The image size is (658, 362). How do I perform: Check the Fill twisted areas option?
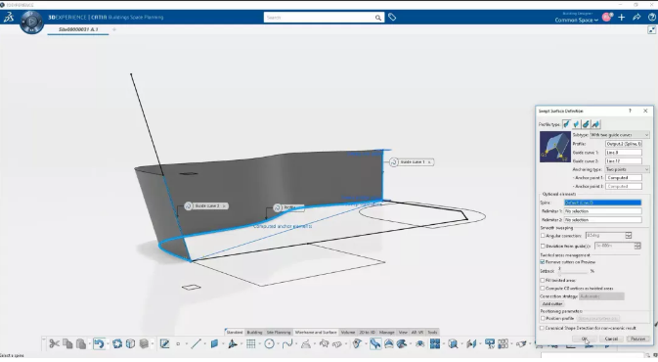[x=543, y=280]
